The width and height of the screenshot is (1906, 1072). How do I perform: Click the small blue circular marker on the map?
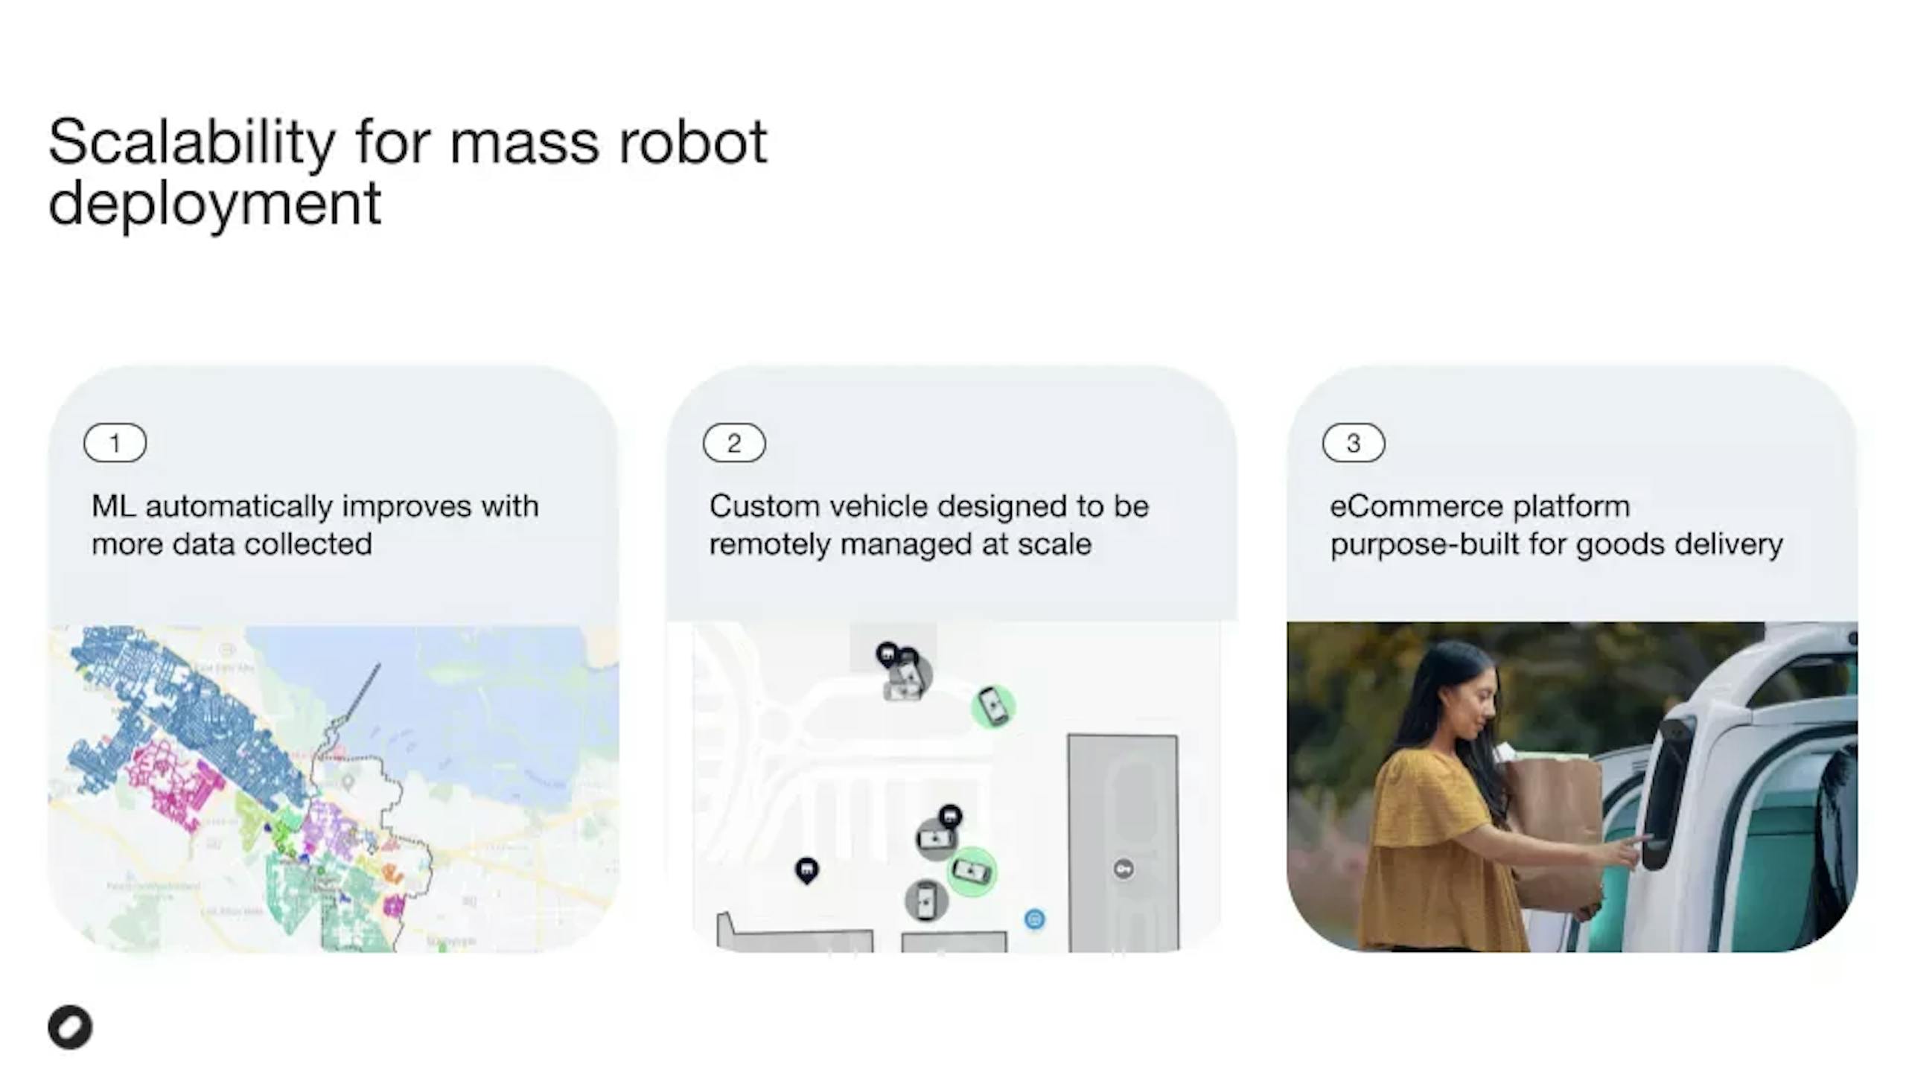[x=1034, y=919]
